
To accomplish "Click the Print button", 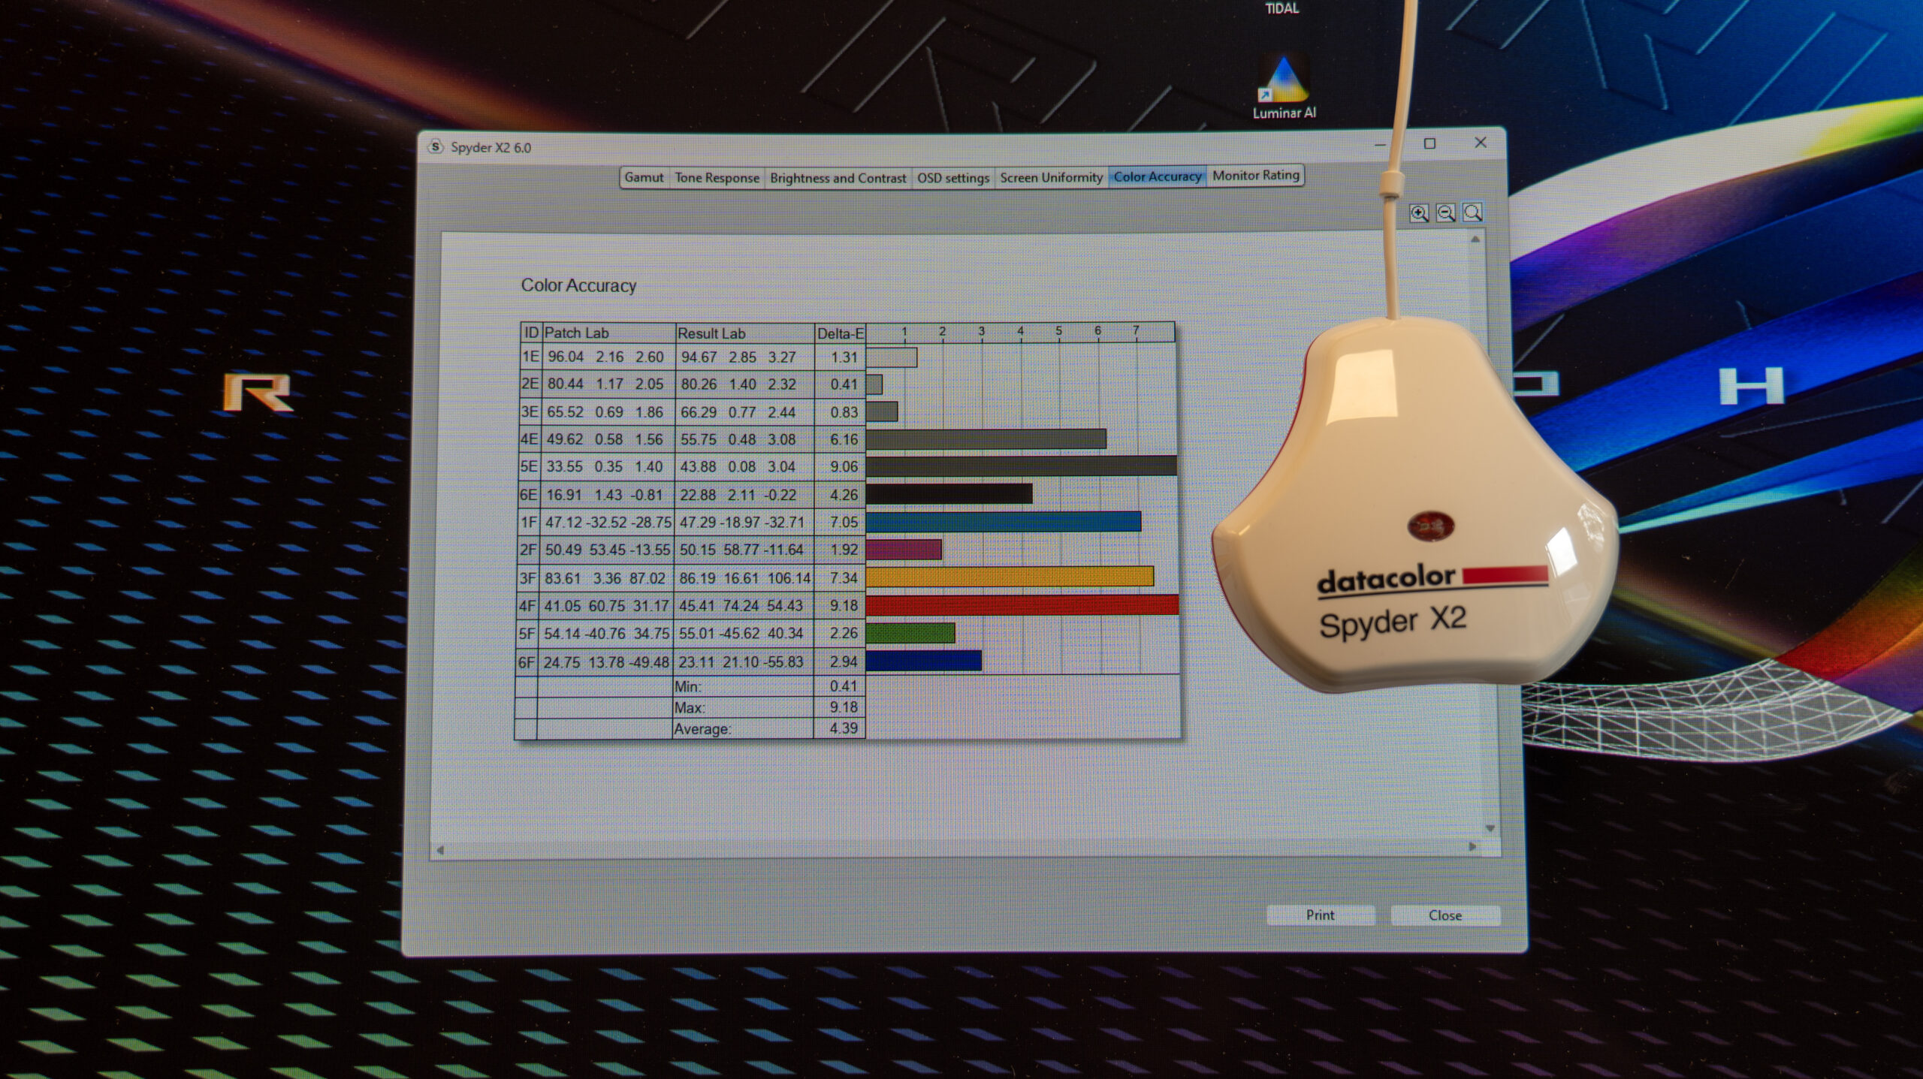I will [x=1320, y=915].
